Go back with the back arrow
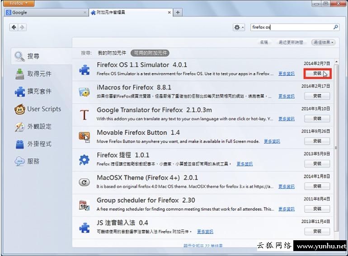 click(14, 27)
